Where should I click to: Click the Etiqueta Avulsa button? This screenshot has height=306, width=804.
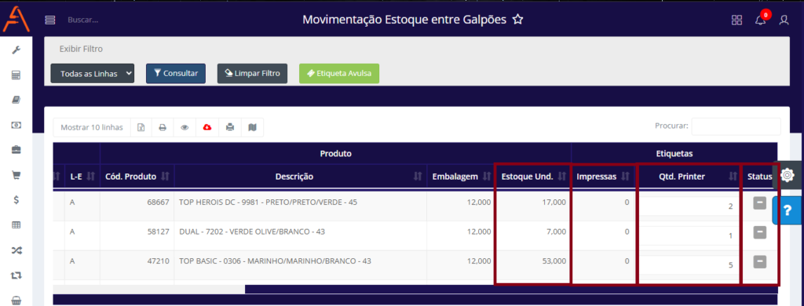coord(339,73)
